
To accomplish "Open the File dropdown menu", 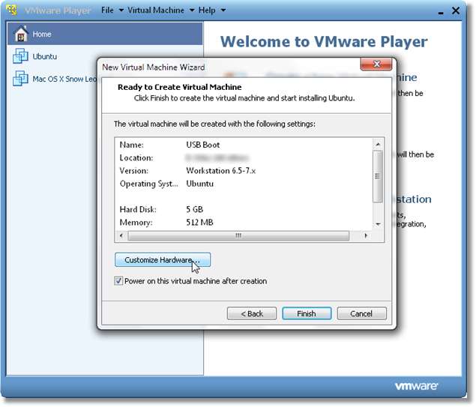I will (111, 10).
